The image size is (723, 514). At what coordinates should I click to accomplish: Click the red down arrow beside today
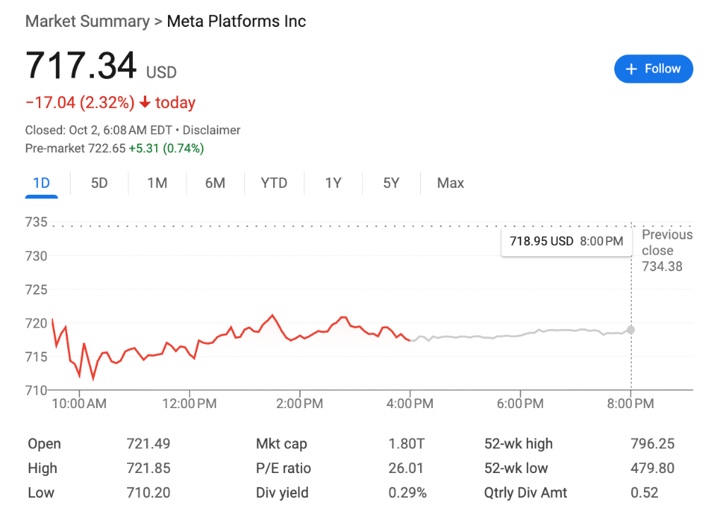click(x=145, y=103)
